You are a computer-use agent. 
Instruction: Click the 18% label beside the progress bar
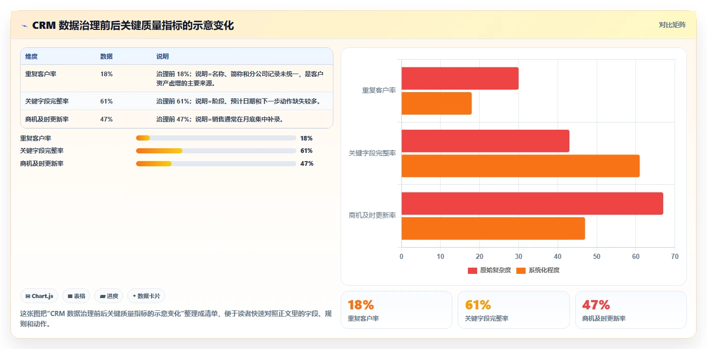(307, 138)
